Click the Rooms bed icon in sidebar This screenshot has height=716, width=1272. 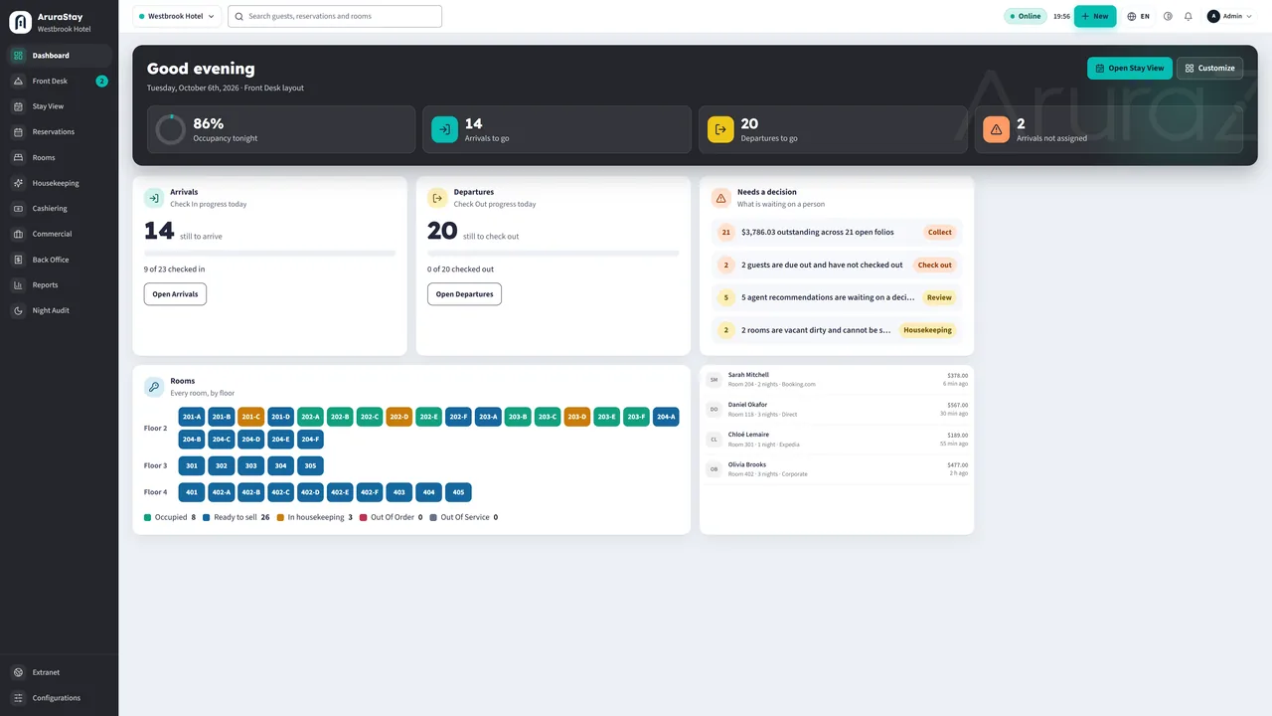pos(18,157)
